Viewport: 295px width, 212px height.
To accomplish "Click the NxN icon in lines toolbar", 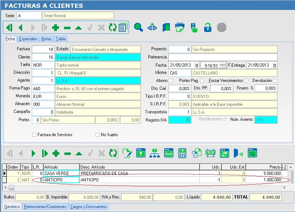I will click(168, 153).
